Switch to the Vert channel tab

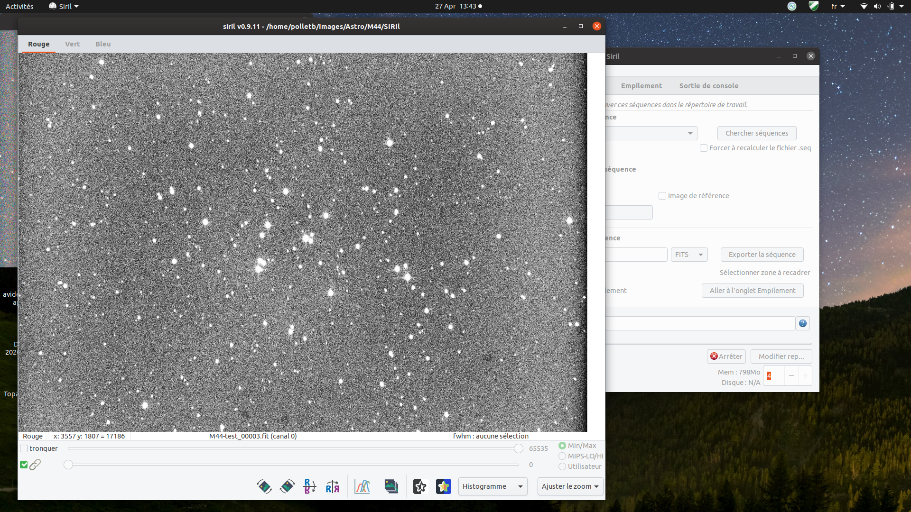click(72, 44)
